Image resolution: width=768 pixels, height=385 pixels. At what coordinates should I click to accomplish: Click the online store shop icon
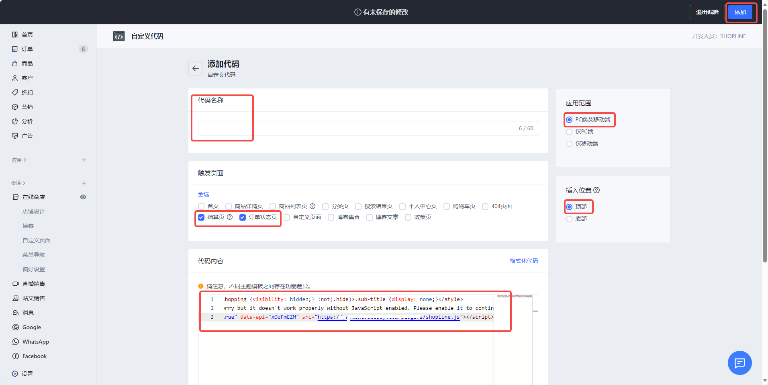pos(16,197)
